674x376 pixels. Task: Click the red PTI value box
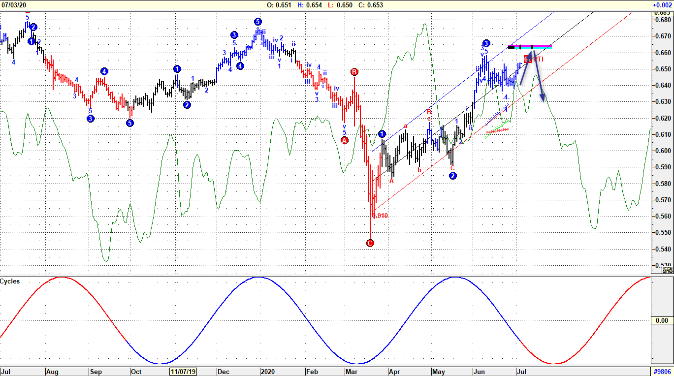click(x=526, y=59)
